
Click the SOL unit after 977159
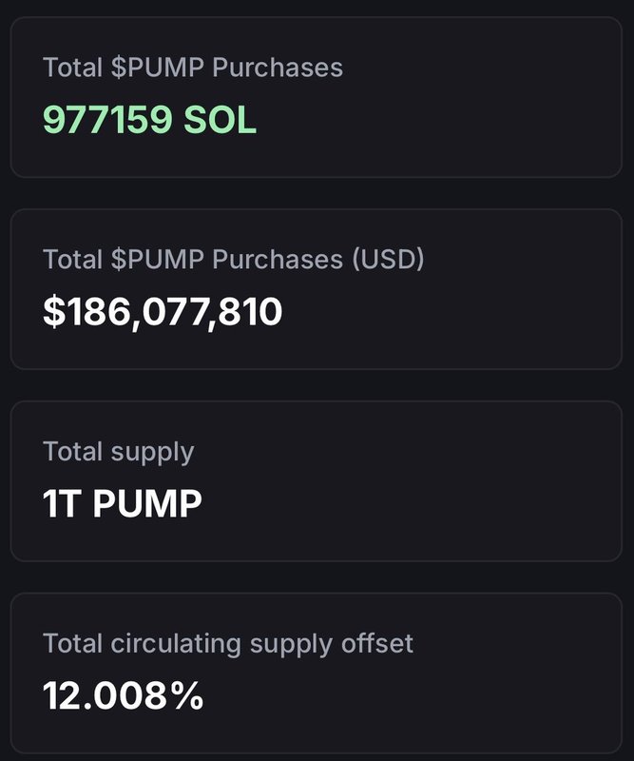click(x=221, y=120)
